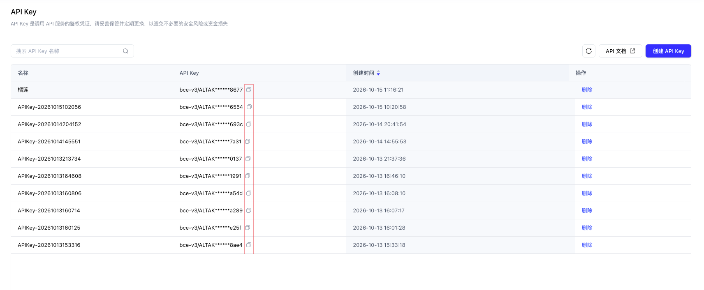Delete APIKey-20261013213734
The width and height of the screenshot is (704, 290).
(x=587, y=159)
